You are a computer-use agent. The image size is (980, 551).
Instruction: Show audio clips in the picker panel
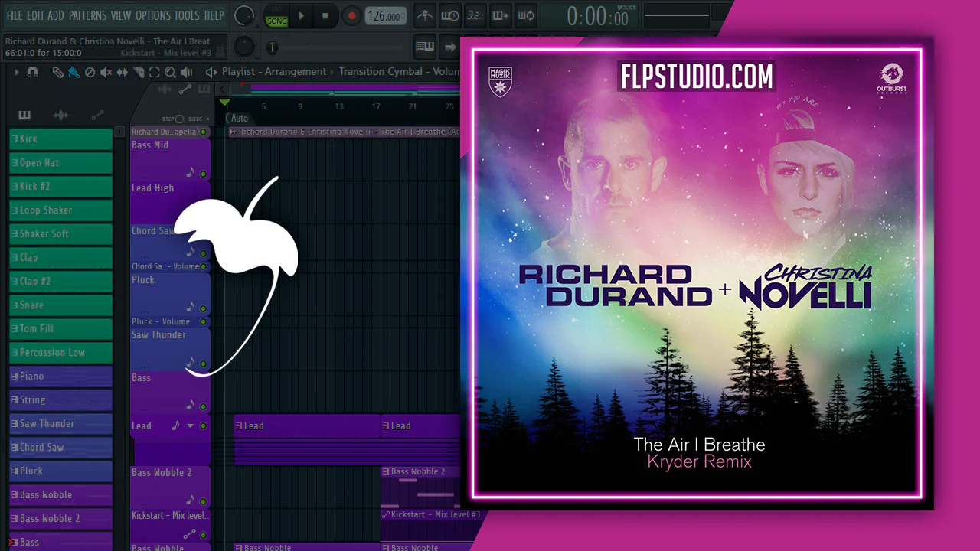[61, 115]
